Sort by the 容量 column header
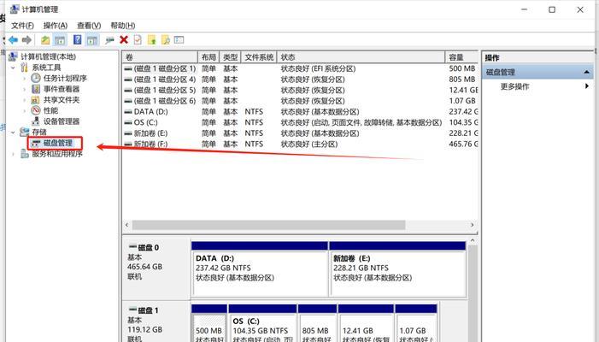 (x=461, y=57)
